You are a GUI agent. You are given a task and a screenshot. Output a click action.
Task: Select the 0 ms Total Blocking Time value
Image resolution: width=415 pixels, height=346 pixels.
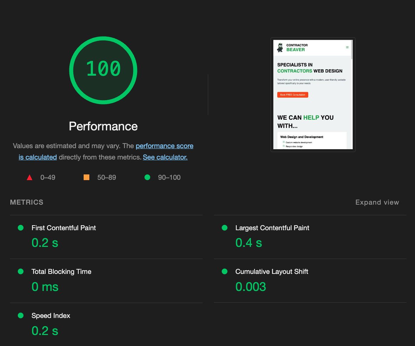click(x=45, y=287)
